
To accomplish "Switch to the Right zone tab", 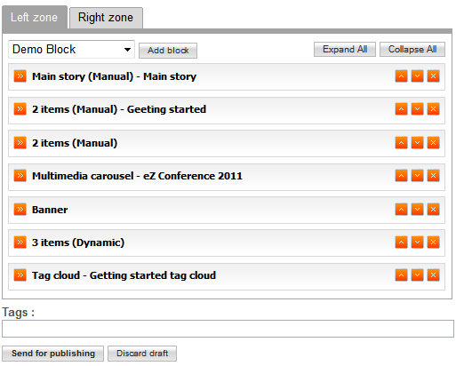I will pyautogui.click(x=106, y=18).
